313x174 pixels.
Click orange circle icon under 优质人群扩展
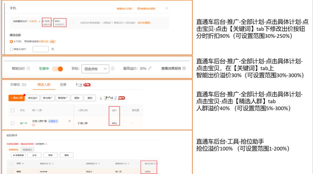point(33,125)
